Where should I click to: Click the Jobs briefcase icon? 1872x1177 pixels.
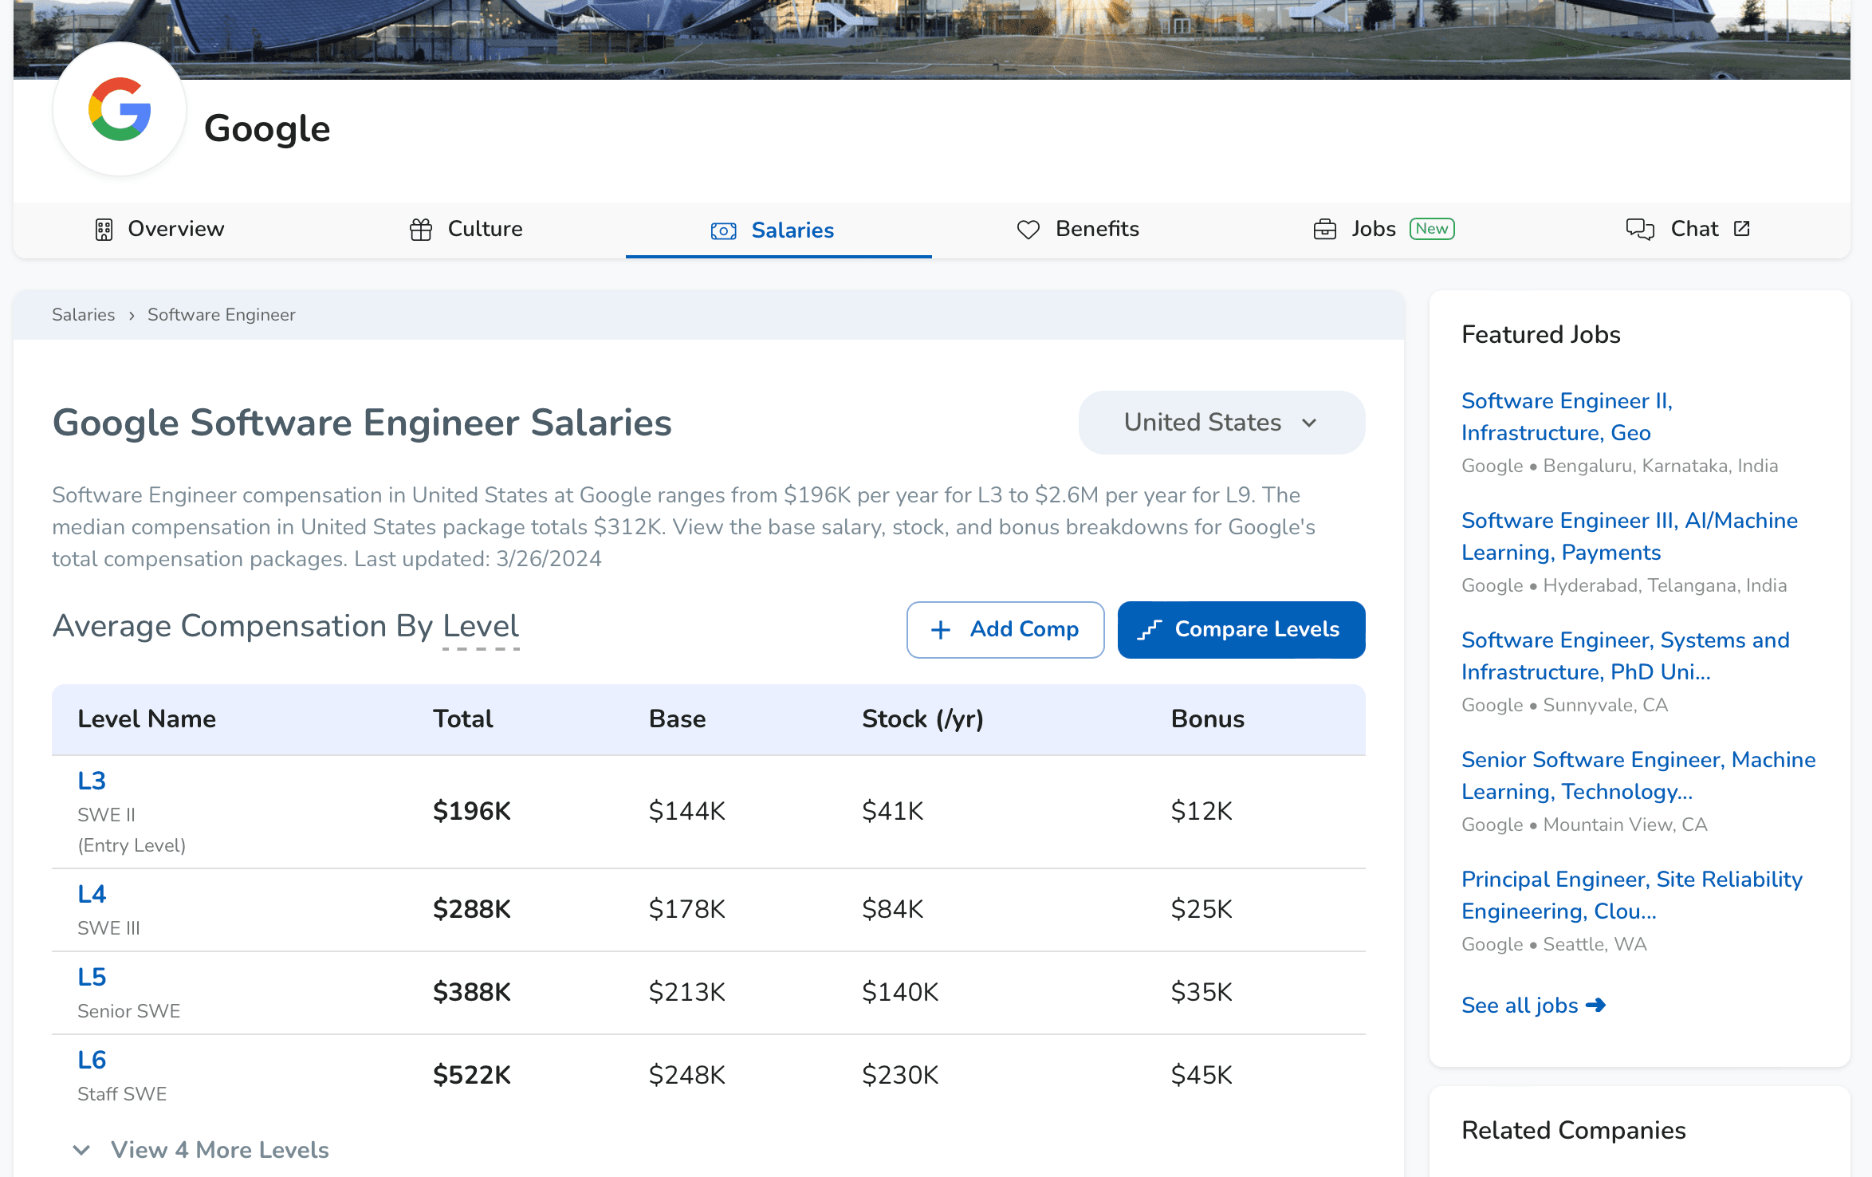point(1324,230)
